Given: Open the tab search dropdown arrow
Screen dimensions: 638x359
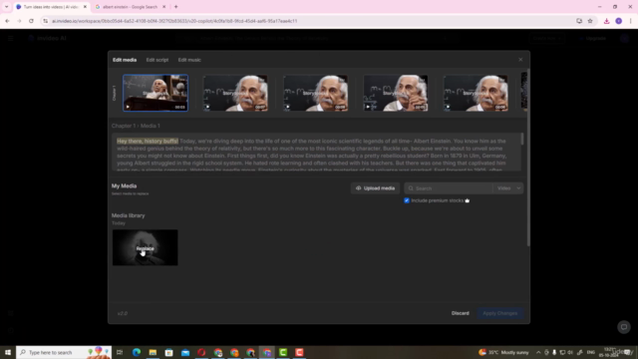Looking at the screenshot, I should (6, 7).
